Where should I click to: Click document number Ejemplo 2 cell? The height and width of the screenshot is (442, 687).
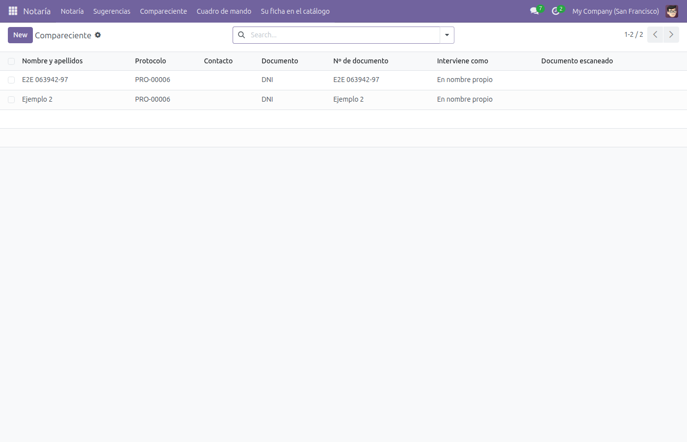tap(348, 99)
